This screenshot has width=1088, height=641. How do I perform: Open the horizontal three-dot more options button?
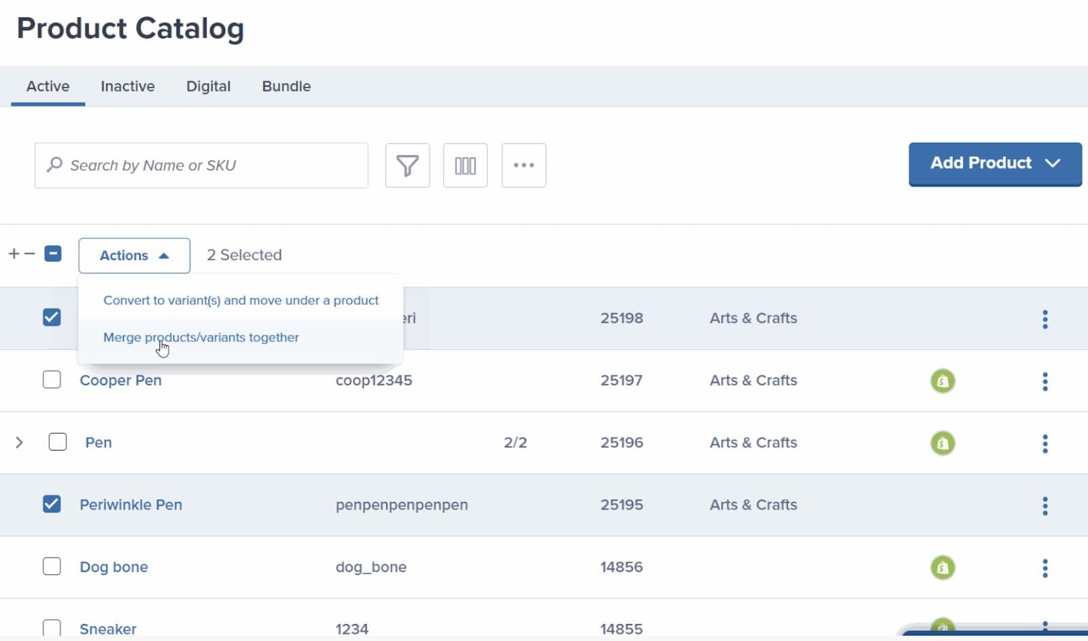pyautogui.click(x=524, y=165)
